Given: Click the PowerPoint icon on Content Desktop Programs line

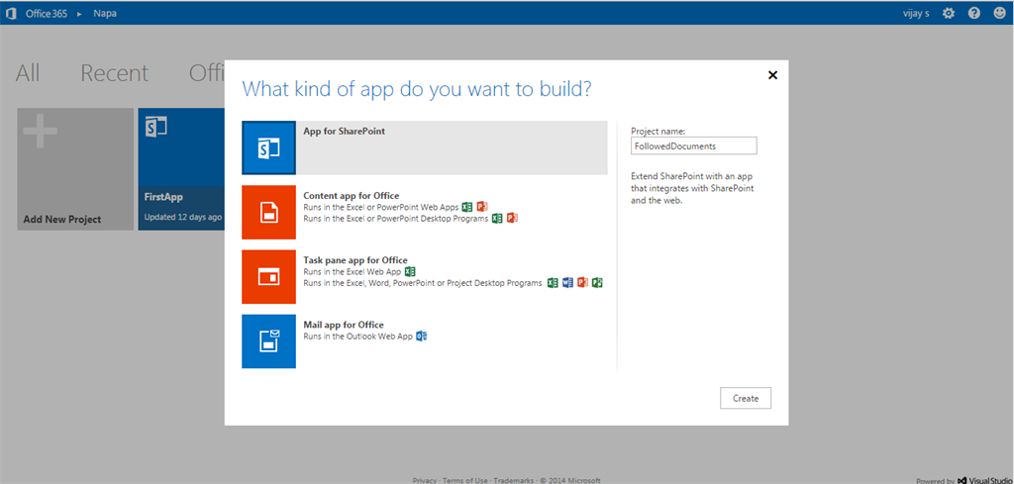Looking at the screenshot, I should coord(512,219).
